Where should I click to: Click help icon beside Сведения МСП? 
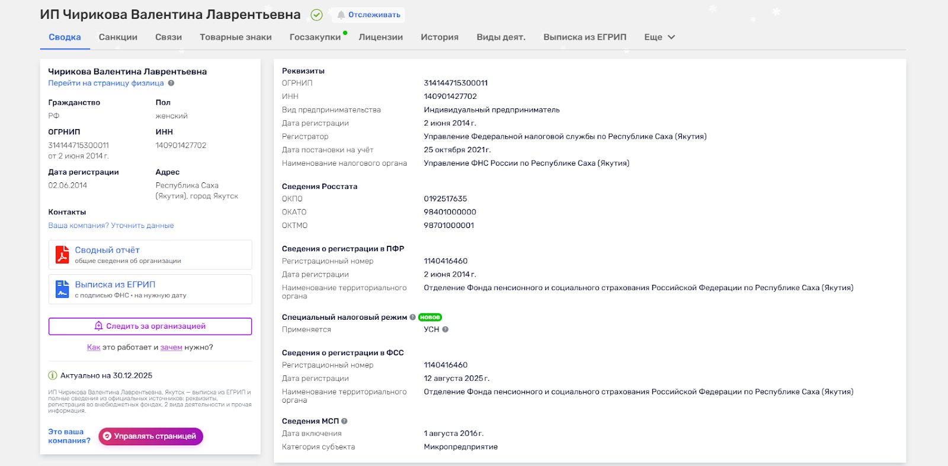pyautogui.click(x=344, y=422)
